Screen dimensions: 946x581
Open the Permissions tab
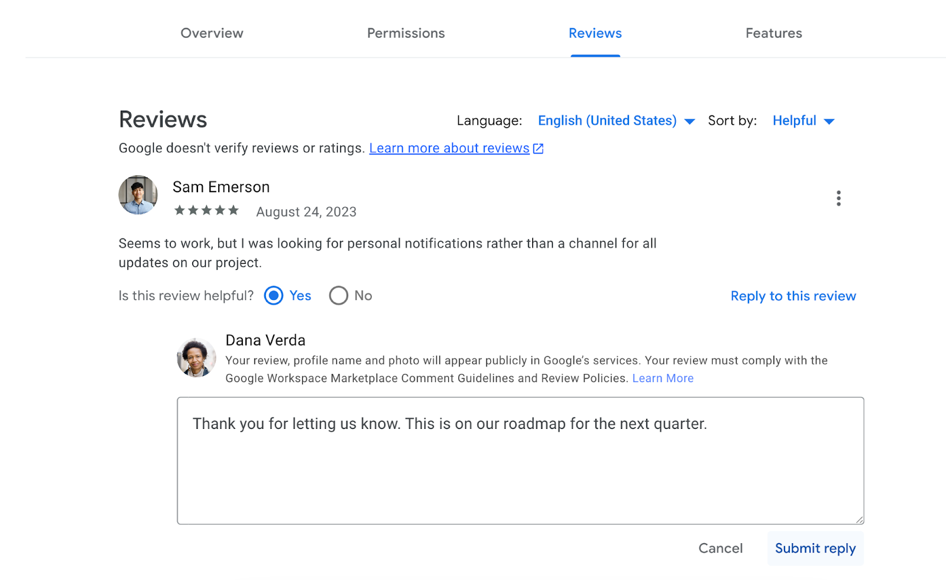pos(406,33)
